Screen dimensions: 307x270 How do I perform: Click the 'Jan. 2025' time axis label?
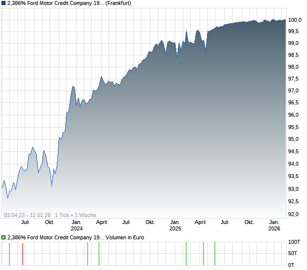point(175,225)
